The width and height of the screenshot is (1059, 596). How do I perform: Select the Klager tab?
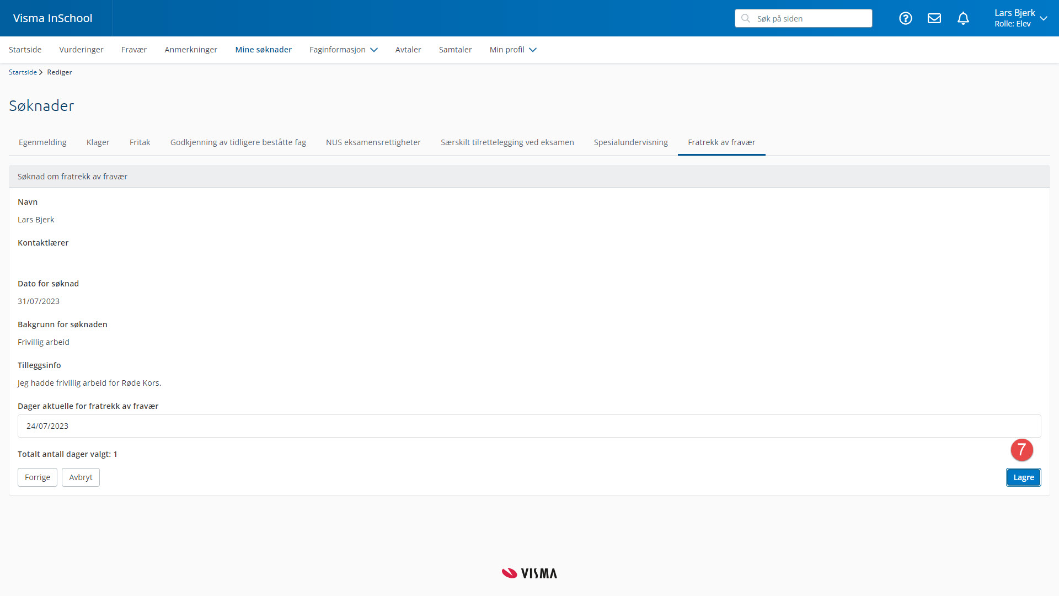[x=98, y=142]
